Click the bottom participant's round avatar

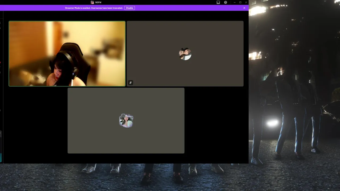(126, 121)
